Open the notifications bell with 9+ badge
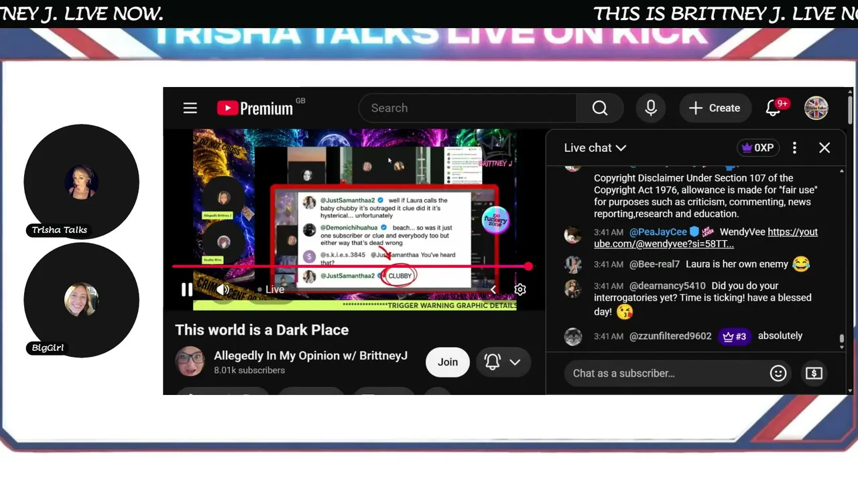The width and height of the screenshot is (858, 482). (774, 108)
